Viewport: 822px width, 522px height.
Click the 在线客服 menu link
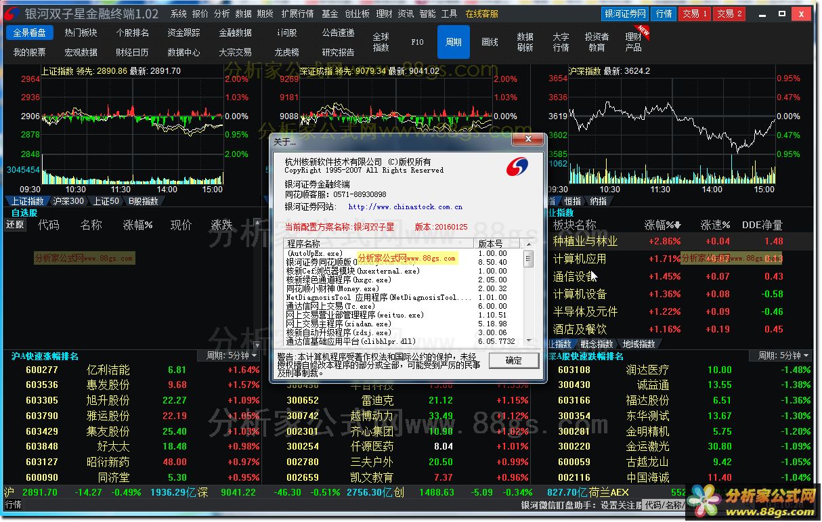pyautogui.click(x=482, y=14)
